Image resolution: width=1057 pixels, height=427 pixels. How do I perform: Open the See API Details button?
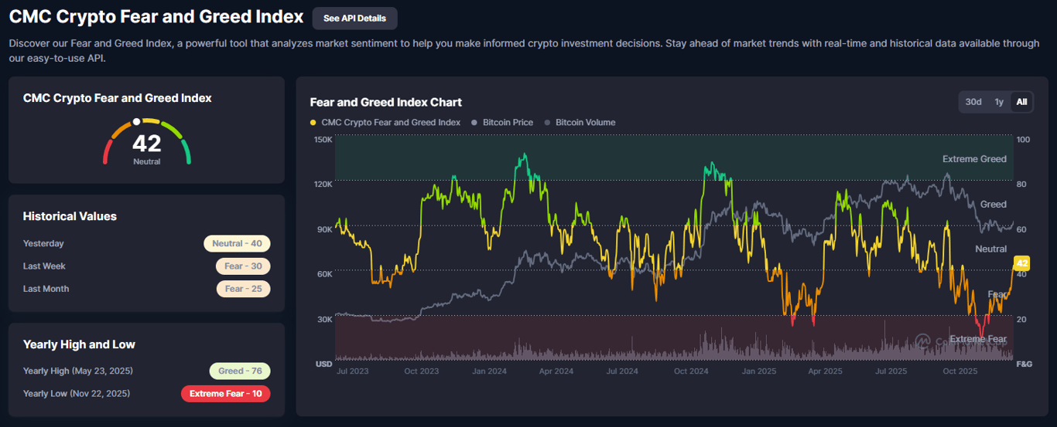pyautogui.click(x=354, y=18)
